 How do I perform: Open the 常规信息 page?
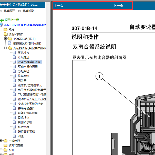pyautogui.click(x=24, y=57)
